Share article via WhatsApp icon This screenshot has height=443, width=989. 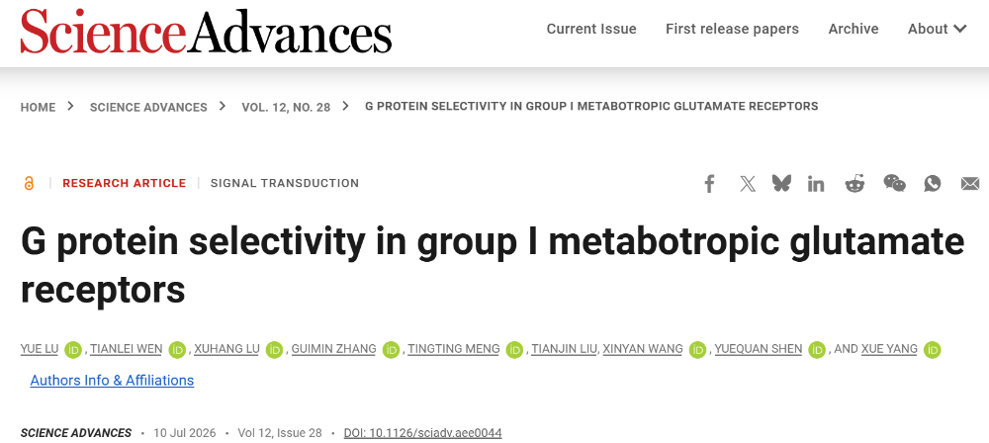(933, 184)
